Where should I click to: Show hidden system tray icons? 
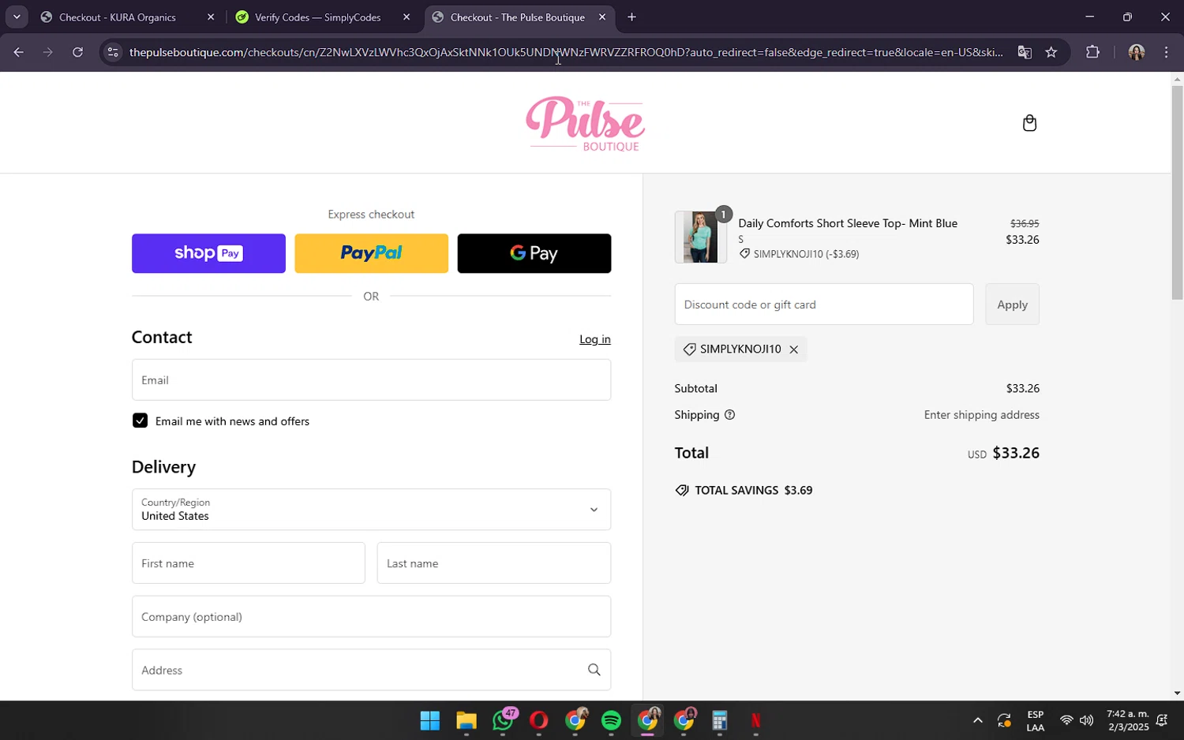point(977,720)
